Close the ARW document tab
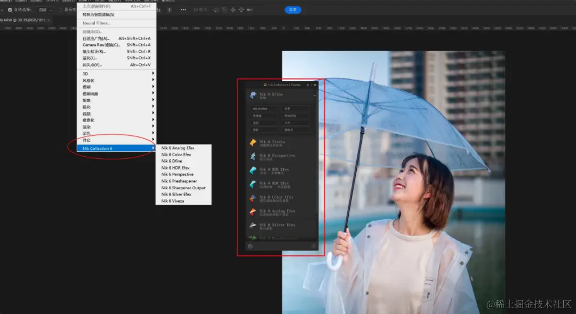This screenshot has height=314, width=576. [49, 20]
